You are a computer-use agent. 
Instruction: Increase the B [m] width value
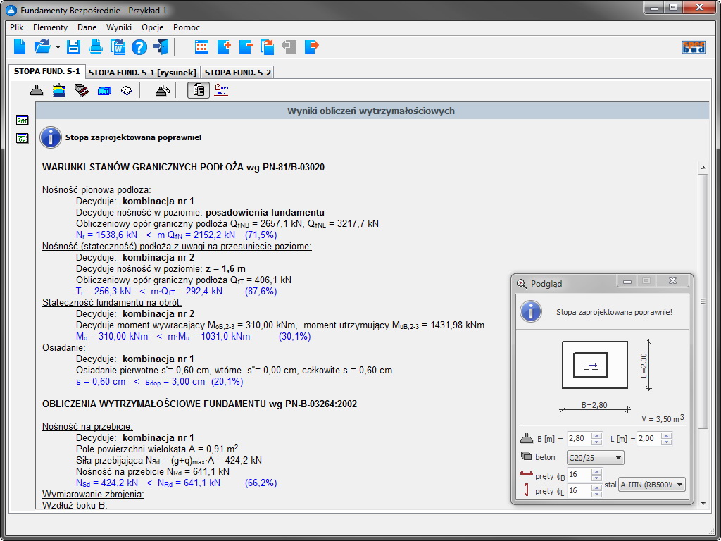pyautogui.click(x=597, y=435)
